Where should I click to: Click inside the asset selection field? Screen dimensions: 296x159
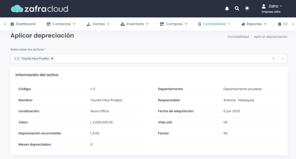[161, 58]
